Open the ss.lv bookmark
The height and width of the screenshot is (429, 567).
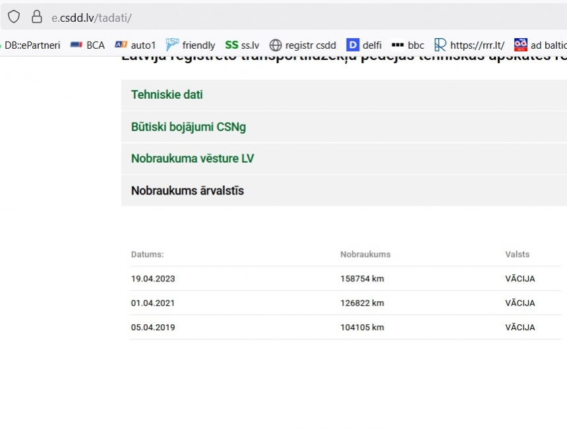242,45
